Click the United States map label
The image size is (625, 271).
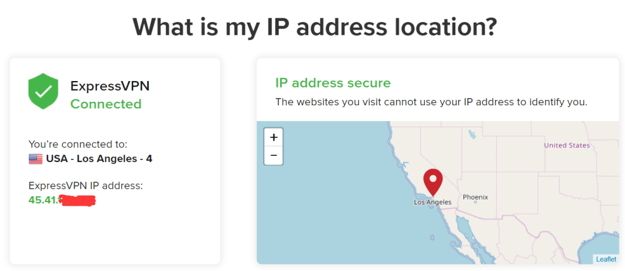tap(567, 146)
